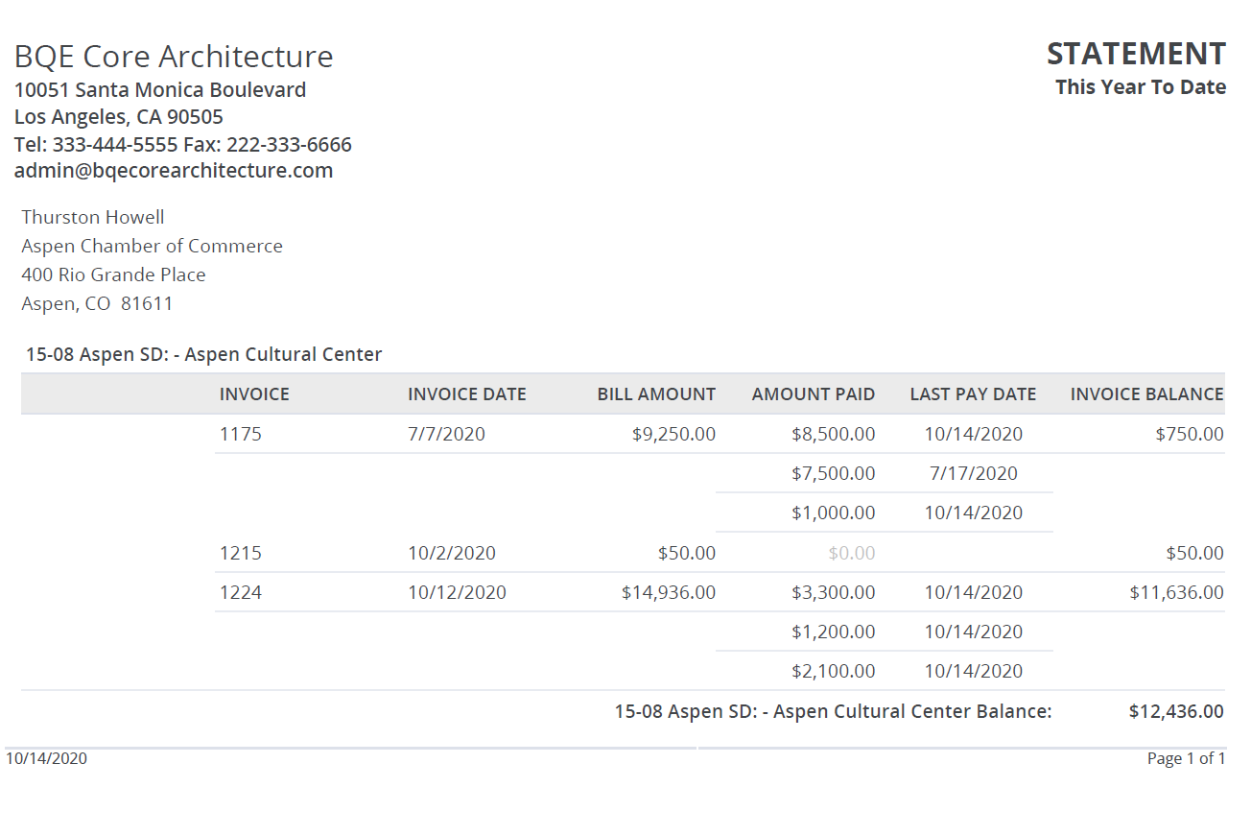Click the $12,436.00 project balance total
The image size is (1251, 835).
click(1177, 711)
